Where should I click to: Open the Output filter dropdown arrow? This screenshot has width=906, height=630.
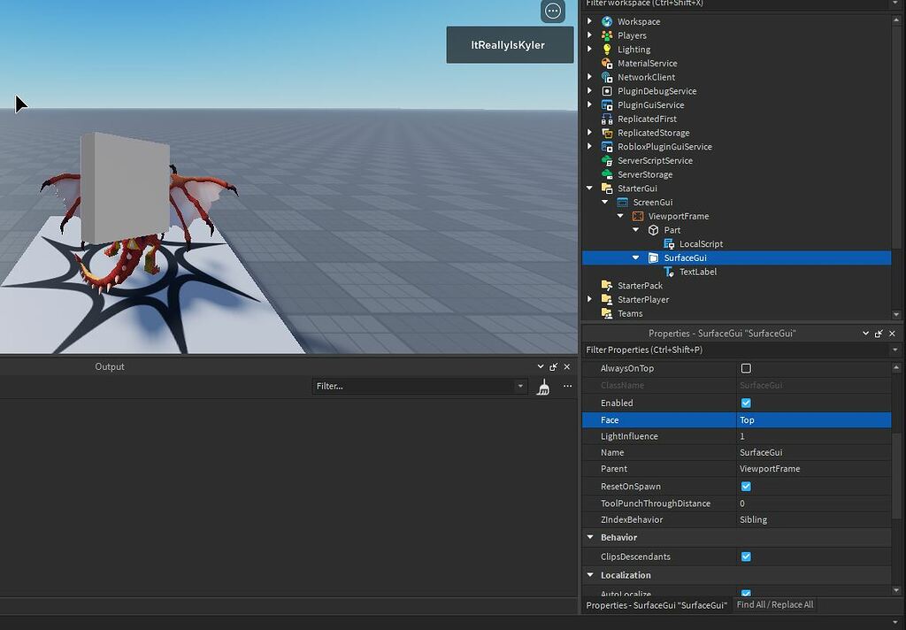(x=520, y=387)
